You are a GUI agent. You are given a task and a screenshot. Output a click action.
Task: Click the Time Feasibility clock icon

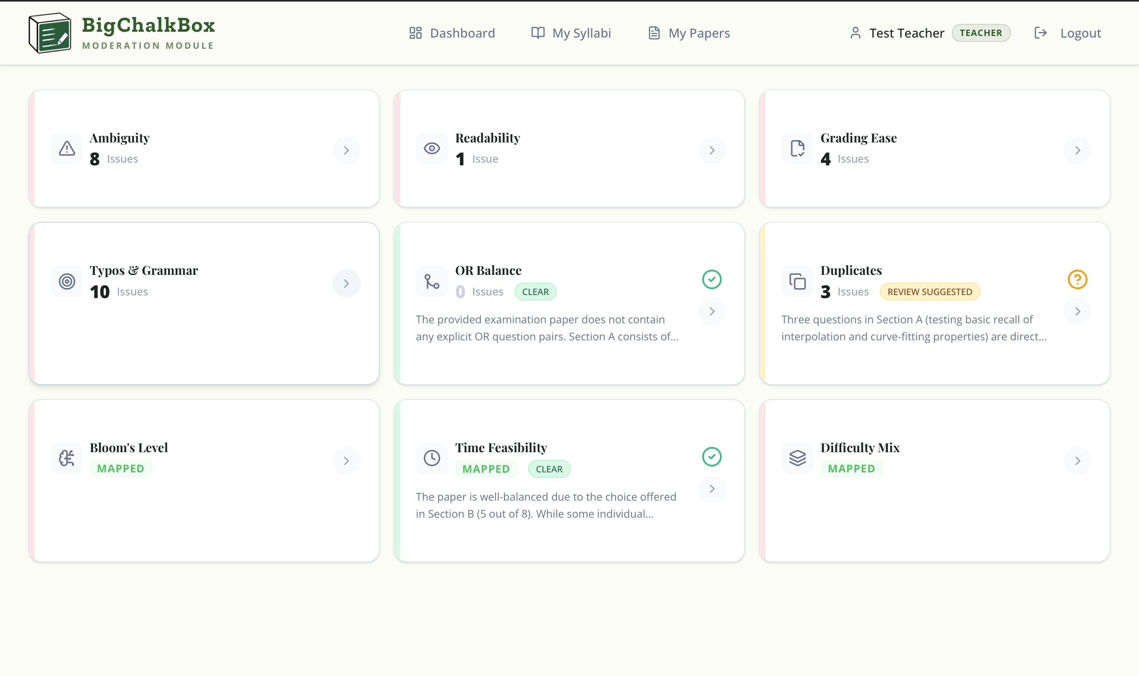[432, 458]
